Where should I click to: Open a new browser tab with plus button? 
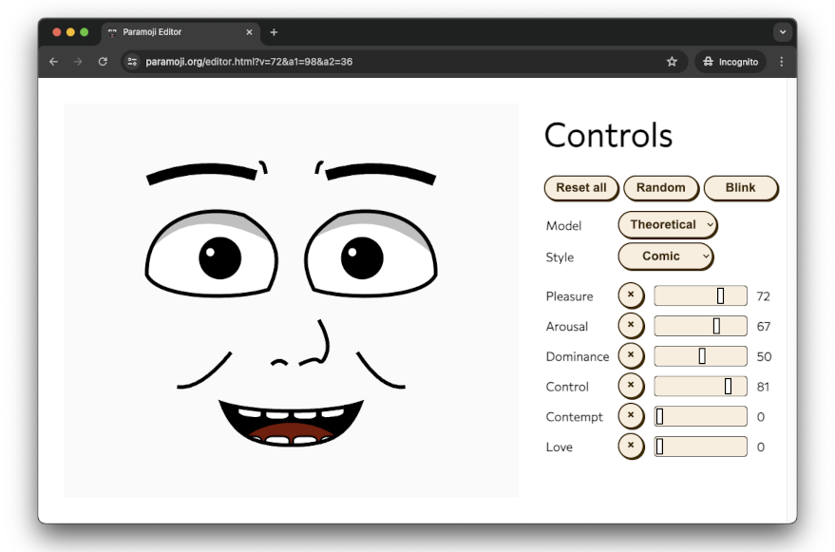point(274,32)
